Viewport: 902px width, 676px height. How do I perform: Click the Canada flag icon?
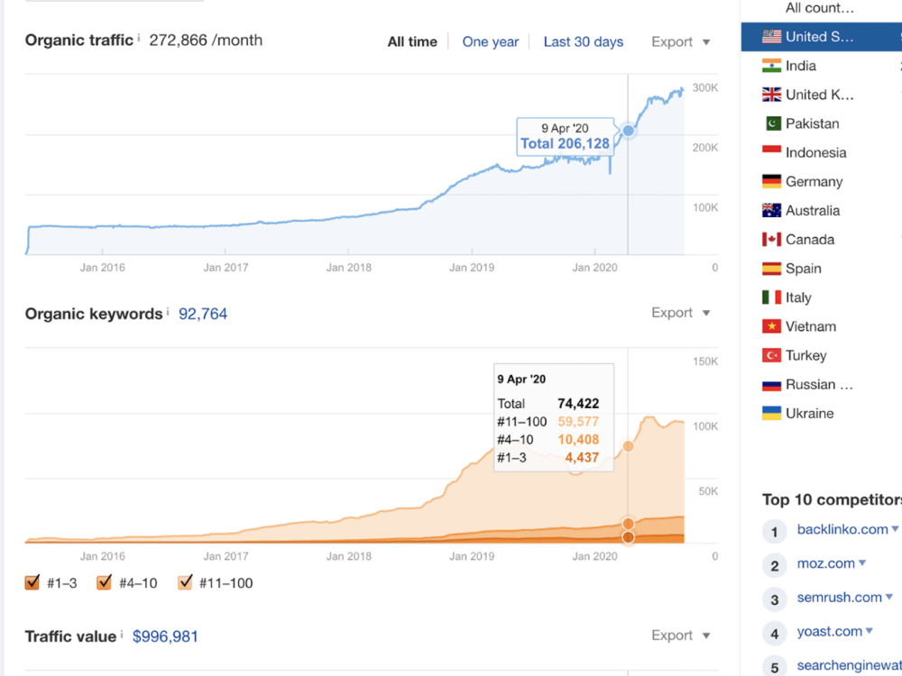tap(771, 239)
